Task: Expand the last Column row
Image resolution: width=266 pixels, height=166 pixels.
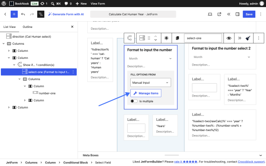Action: (9, 108)
